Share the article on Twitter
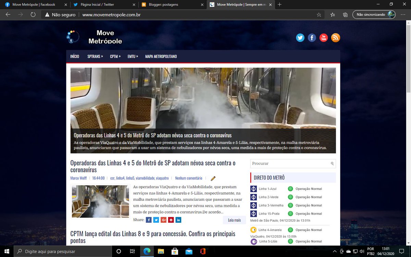The width and height of the screenshot is (411, 257). click(x=156, y=220)
